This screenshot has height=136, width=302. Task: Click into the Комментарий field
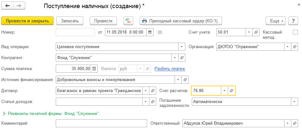click(x=101, y=123)
